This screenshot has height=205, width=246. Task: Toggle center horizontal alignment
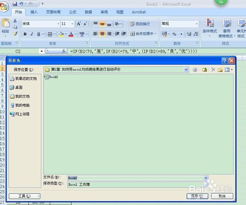pyautogui.click(x=102, y=34)
